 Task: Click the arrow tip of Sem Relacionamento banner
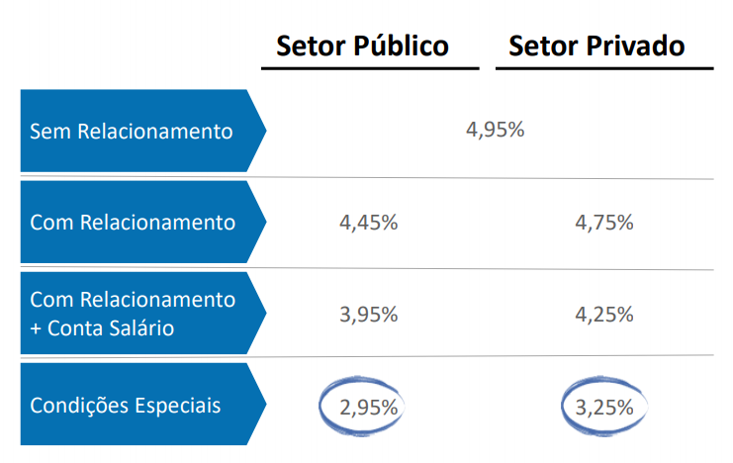[261, 131]
